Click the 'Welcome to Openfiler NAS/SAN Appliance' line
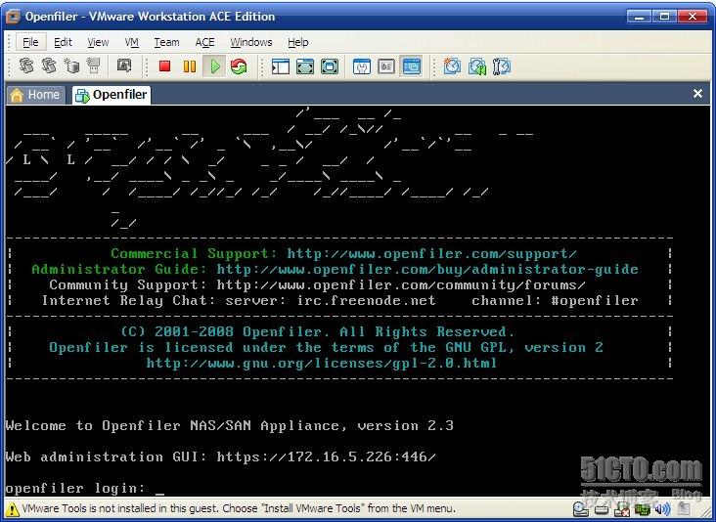Image resolution: width=716 pixels, height=522 pixels. [229, 426]
